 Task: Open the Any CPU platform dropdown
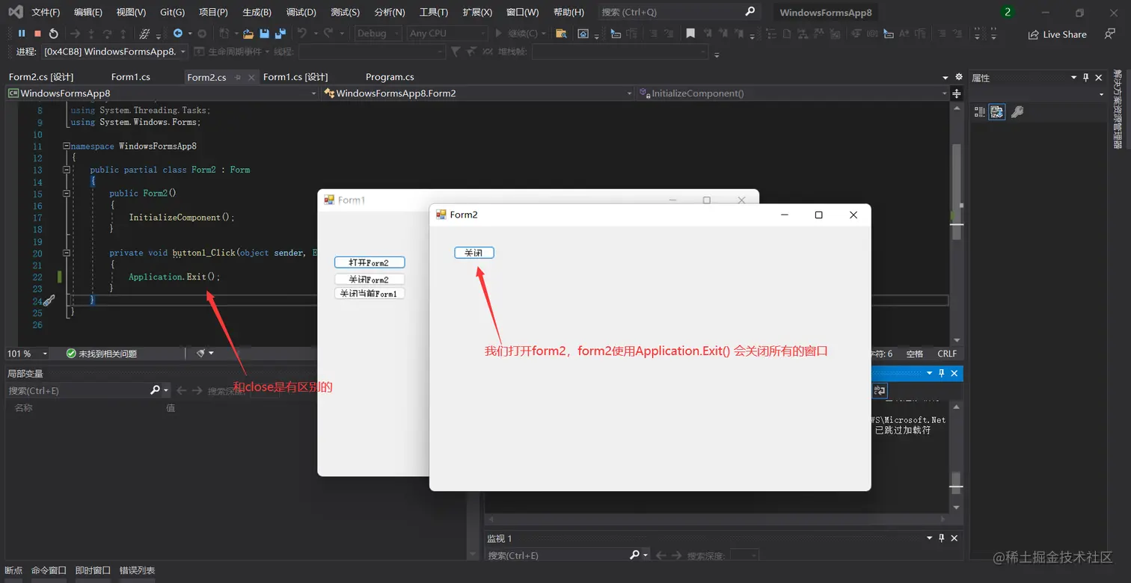447,34
